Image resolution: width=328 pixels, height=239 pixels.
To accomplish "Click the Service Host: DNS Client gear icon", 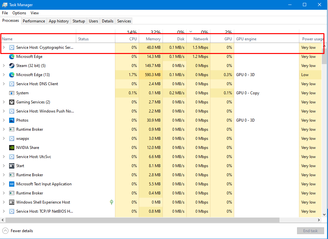I will [x=12, y=84].
